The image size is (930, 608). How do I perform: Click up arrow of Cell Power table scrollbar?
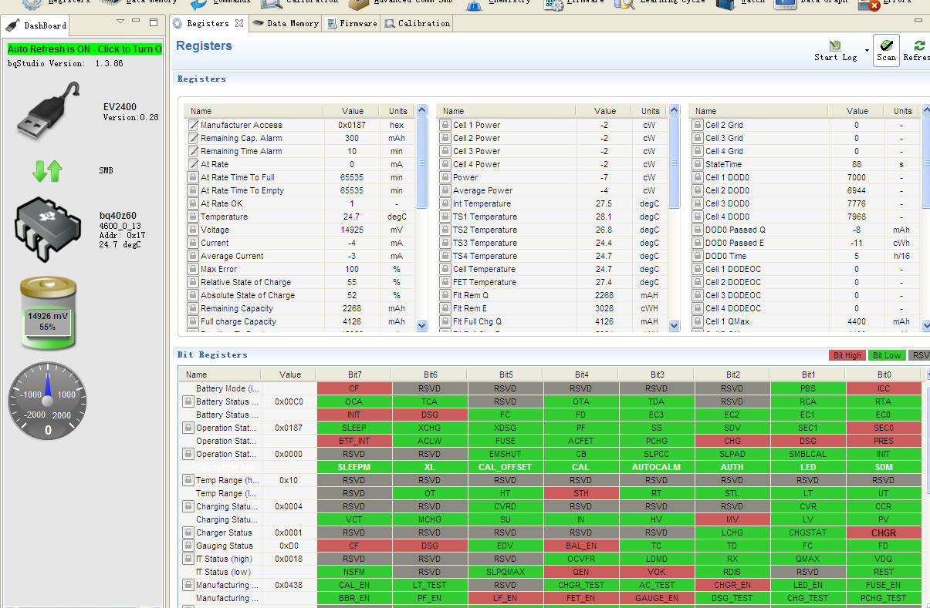tap(675, 111)
